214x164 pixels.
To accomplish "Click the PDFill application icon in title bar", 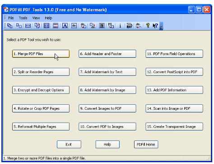I will (x=6, y=9).
